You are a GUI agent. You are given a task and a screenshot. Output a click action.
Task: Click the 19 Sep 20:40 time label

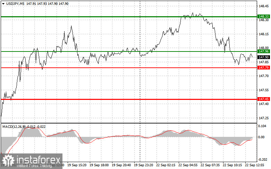(121, 165)
